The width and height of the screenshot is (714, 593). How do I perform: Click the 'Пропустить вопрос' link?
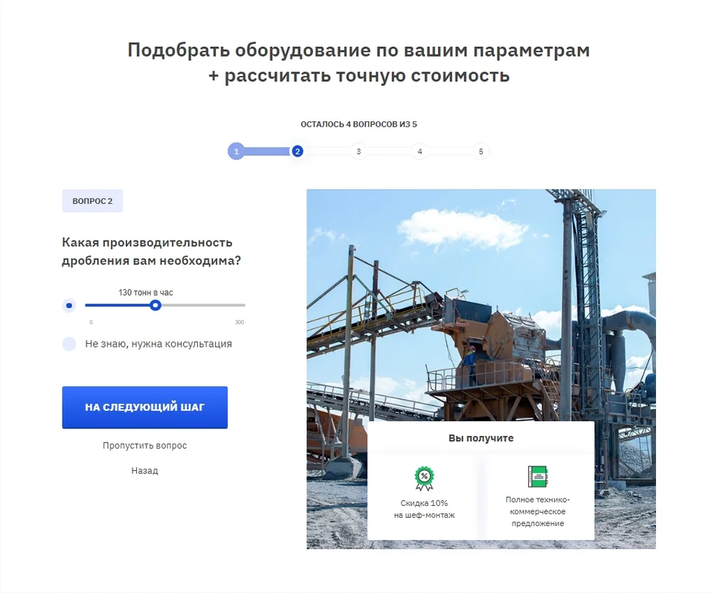(145, 446)
